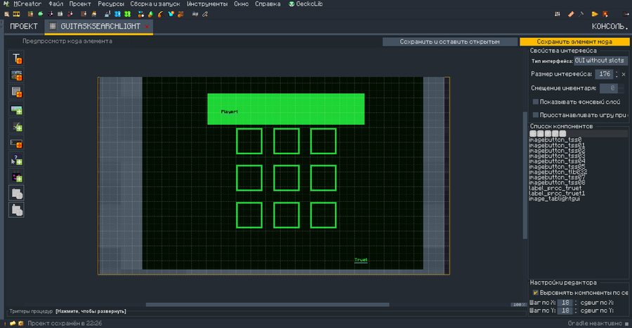Image resolution: width=632 pixels, height=328 pixels.
Task: Click the 'Шаг по Y' value field
Action: point(565,310)
